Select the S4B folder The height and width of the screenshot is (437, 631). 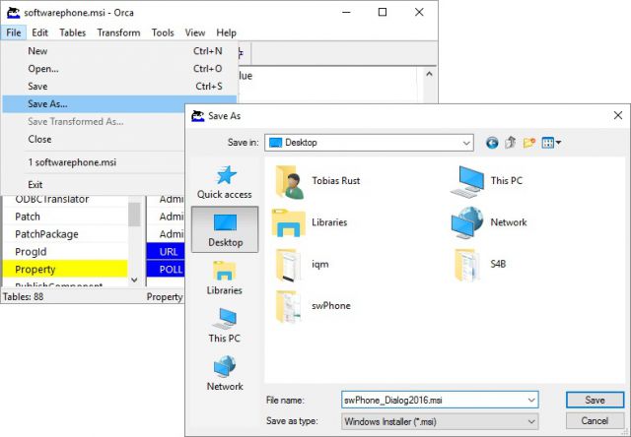tap(480, 265)
